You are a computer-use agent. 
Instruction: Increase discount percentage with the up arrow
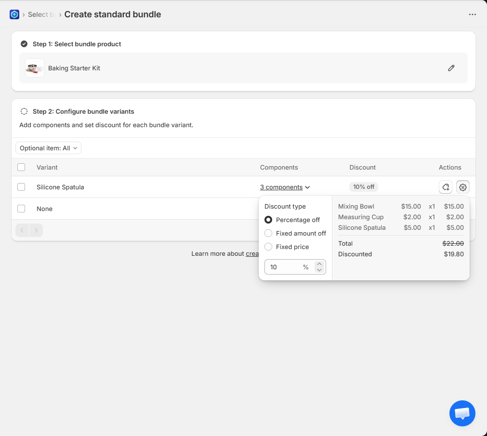pos(319,264)
